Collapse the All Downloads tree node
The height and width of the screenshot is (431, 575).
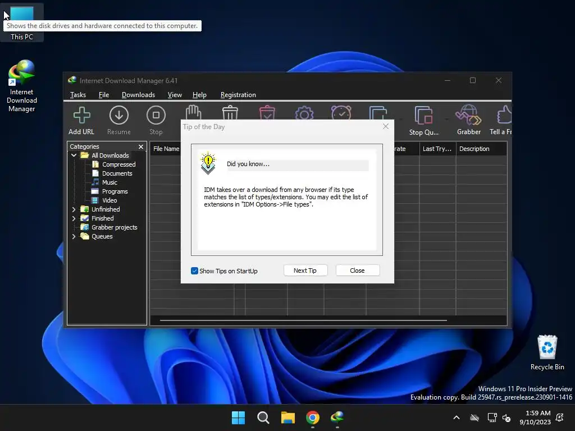pyautogui.click(x=74, y=155)
